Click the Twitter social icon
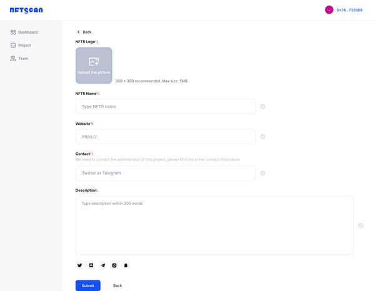 click(79, 265)
